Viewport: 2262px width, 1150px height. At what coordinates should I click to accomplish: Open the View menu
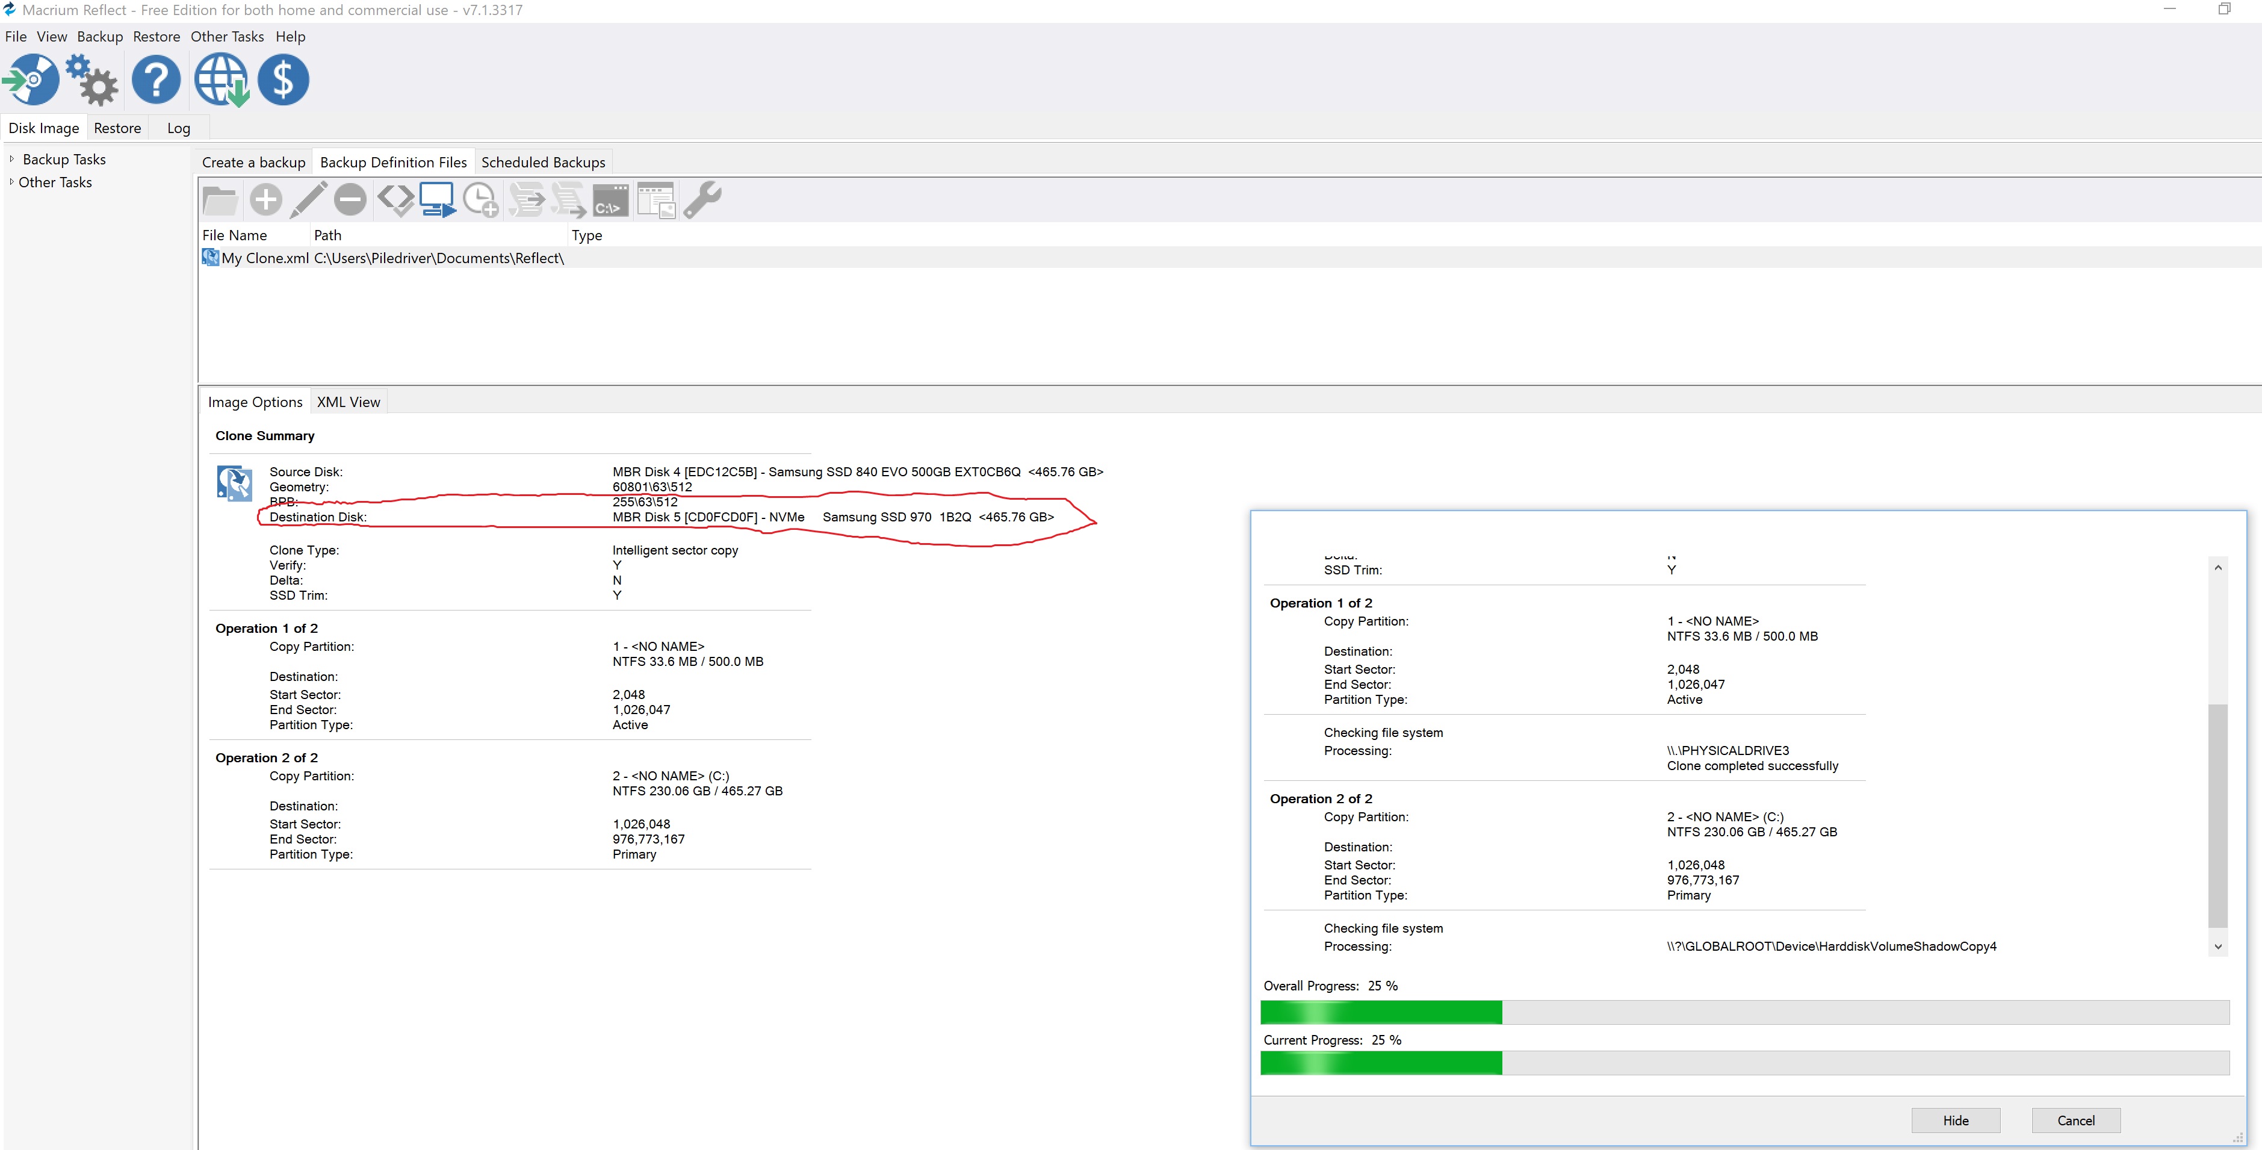point(52,36)
